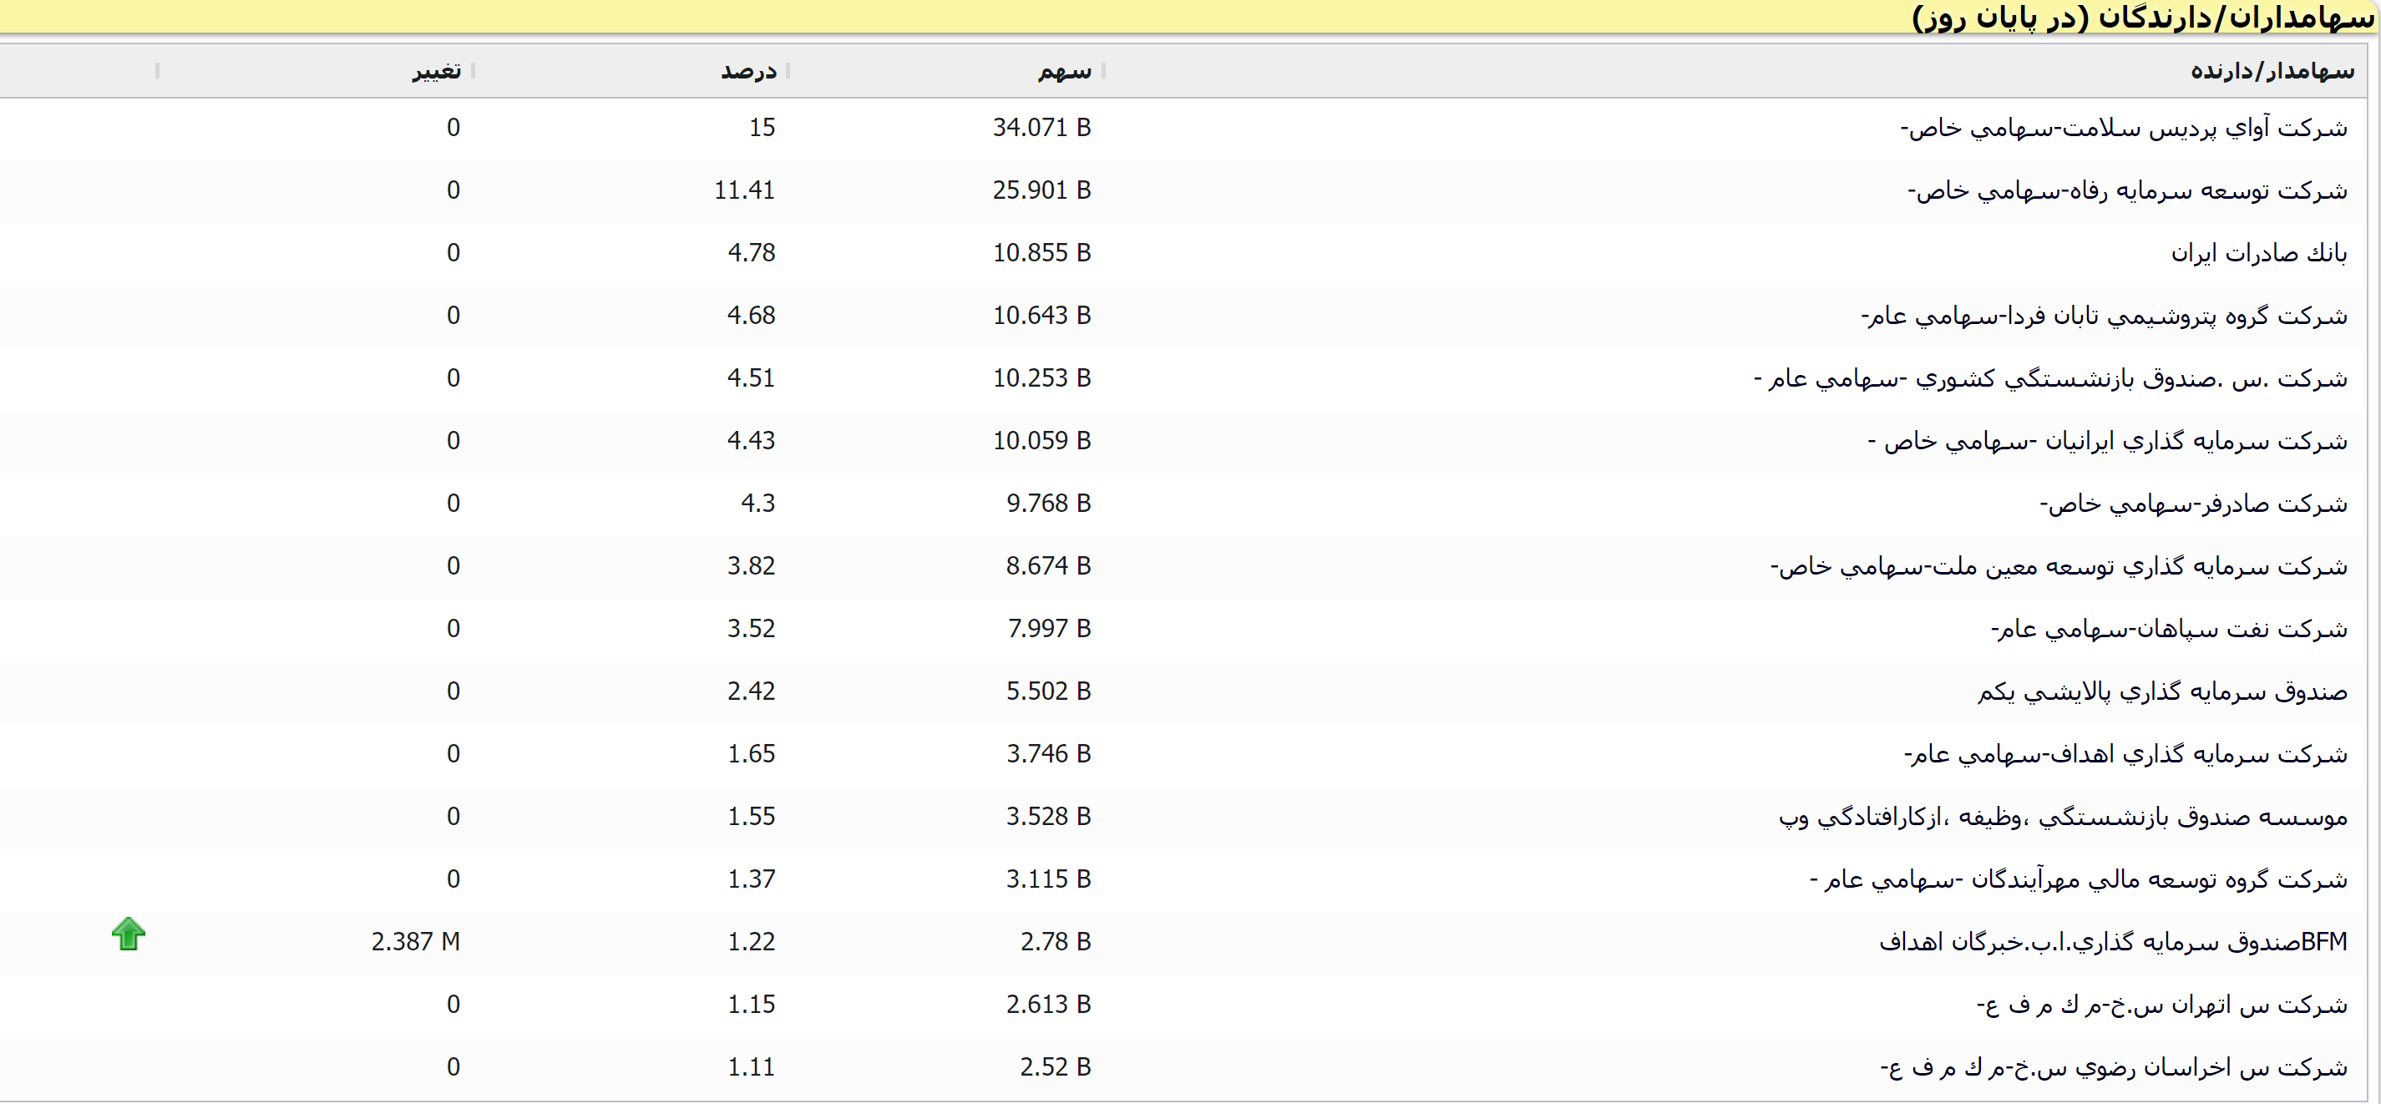The image size is (2381, 1104).
Task: Select بانك صادرات ايران row
Action: [2258, 252]
